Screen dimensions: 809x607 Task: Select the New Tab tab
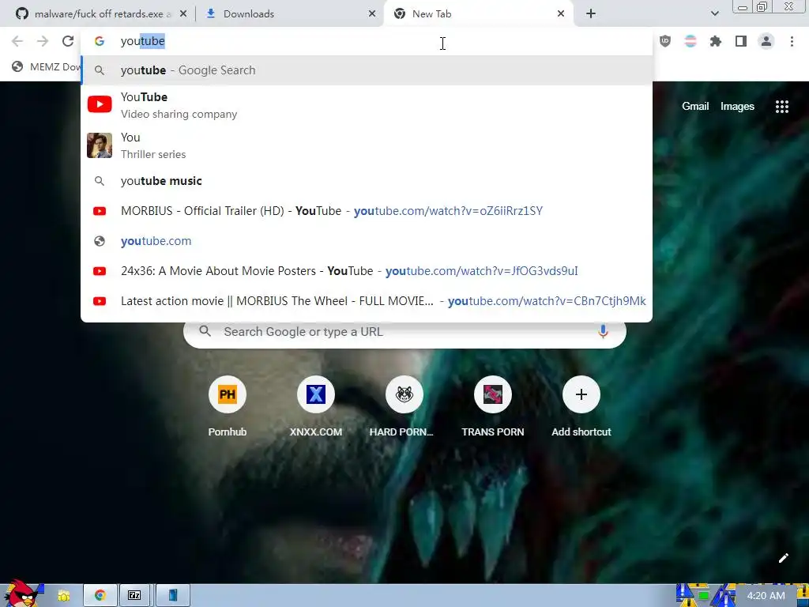[x=478, y=14]
